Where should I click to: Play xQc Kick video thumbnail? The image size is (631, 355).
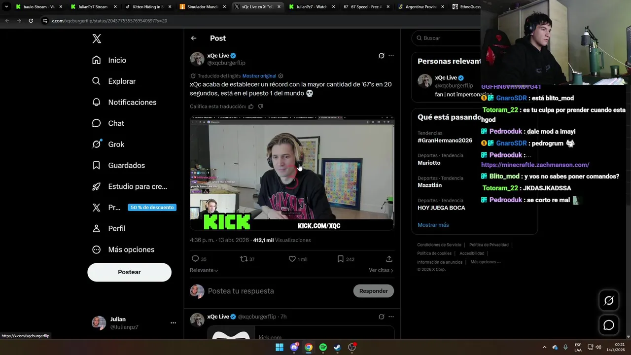292,174
